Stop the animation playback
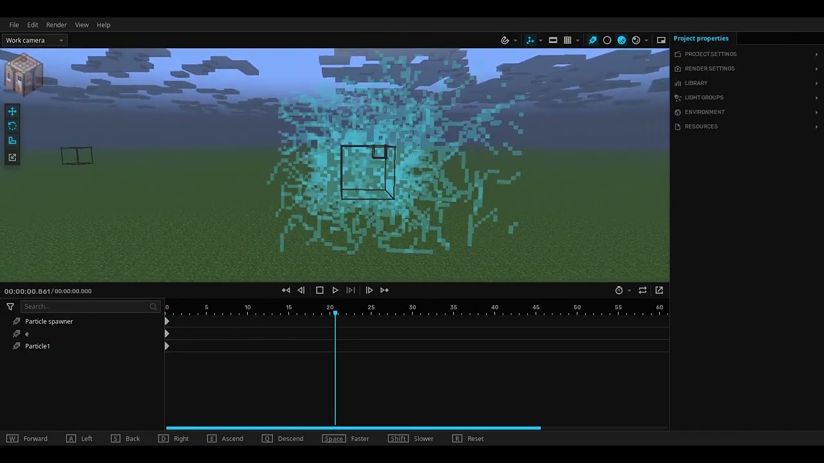824x463 pixels. [x=319, y=290]
